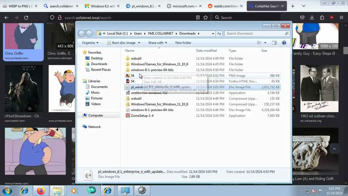Click the Users breadcrumb in the address bar
This screenshot has width=348, height=196.
[x=138, y=33]
